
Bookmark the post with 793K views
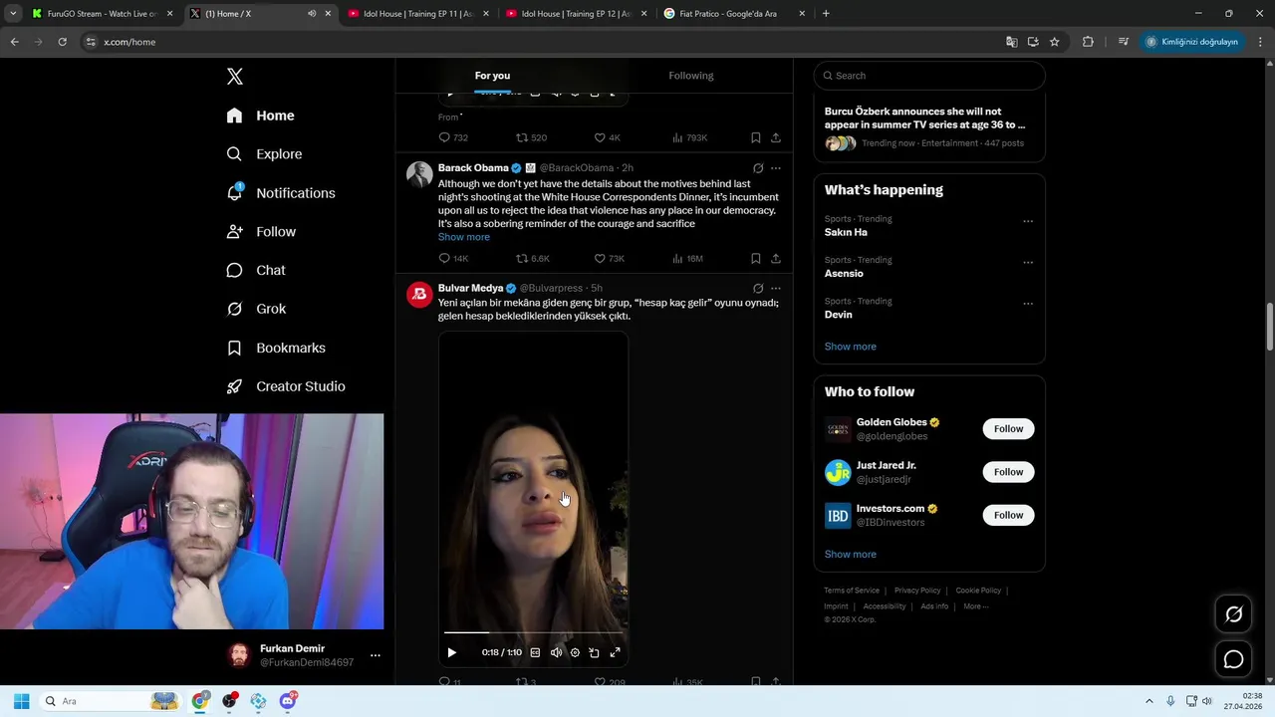tap(756, 137)
